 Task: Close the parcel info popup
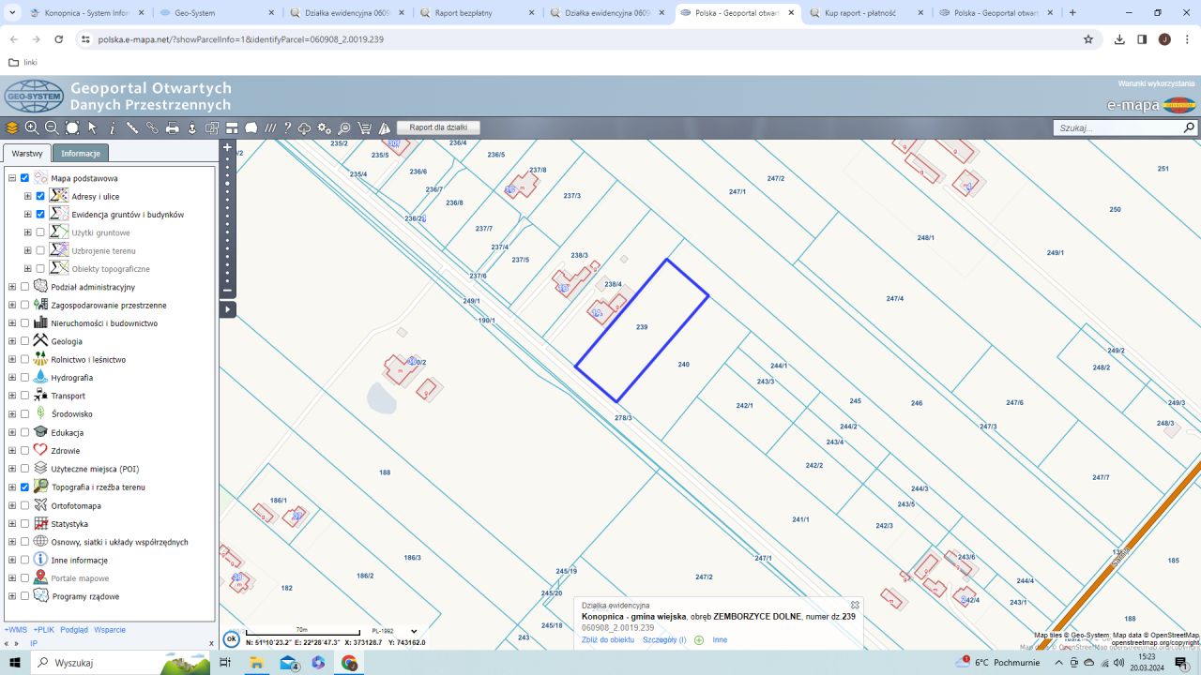pos(855,606)
